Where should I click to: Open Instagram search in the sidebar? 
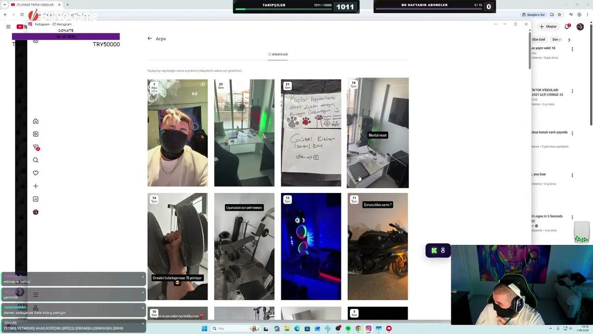(36, 160)
